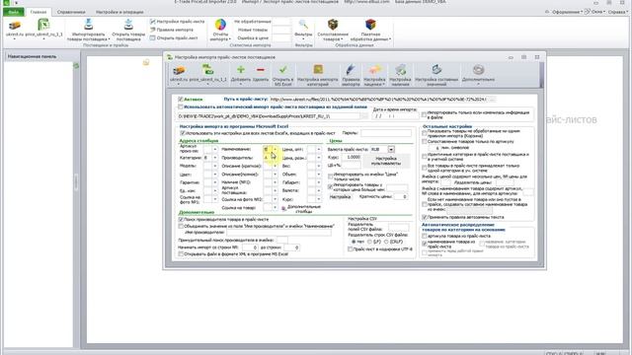632x355 pixels.
Task: Open Настройка наличия icon in dialog
Action: coord(400,70)
